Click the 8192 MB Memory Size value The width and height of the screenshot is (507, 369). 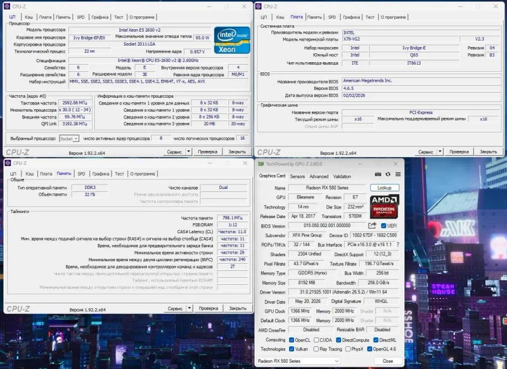click(x=306, y=283)
